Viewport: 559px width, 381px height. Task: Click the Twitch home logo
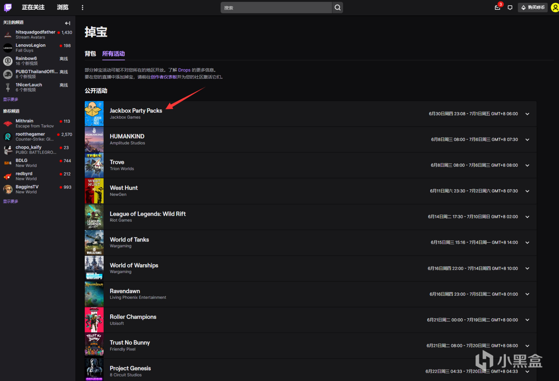coord(8,7)
